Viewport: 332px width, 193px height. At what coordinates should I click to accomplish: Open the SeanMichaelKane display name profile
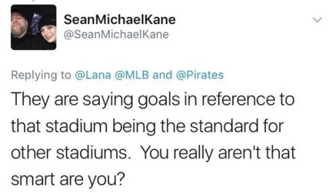click(120, 20)
